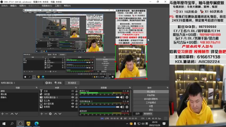Open the 帮助(H) menu
Screen dimensions: 226x127
67,6
